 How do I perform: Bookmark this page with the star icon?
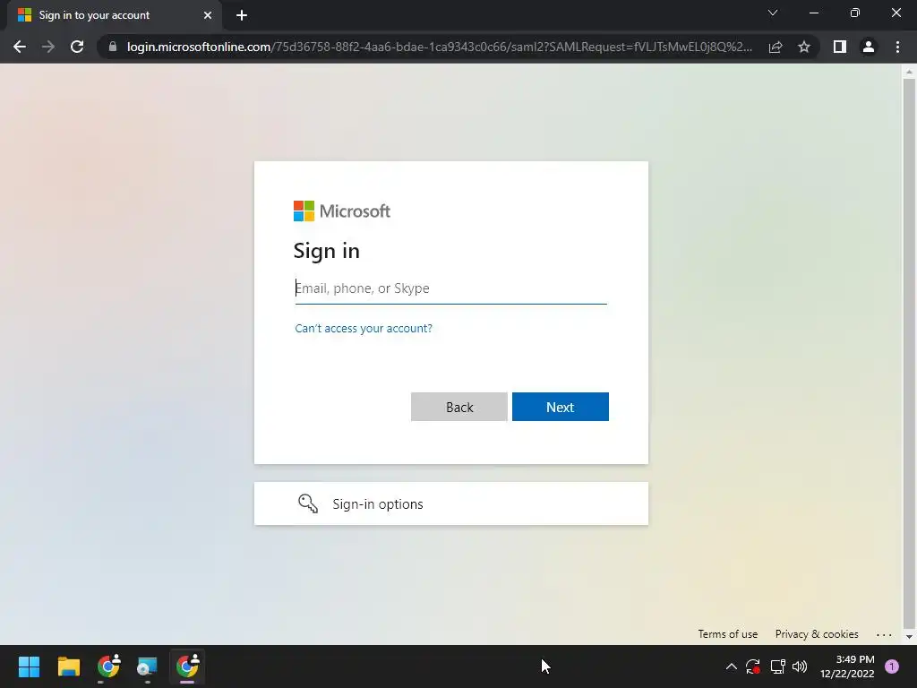804,47
